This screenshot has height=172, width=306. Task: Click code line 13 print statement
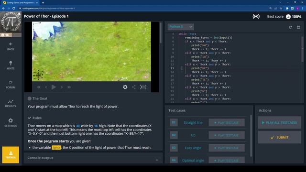pos(200,68)
